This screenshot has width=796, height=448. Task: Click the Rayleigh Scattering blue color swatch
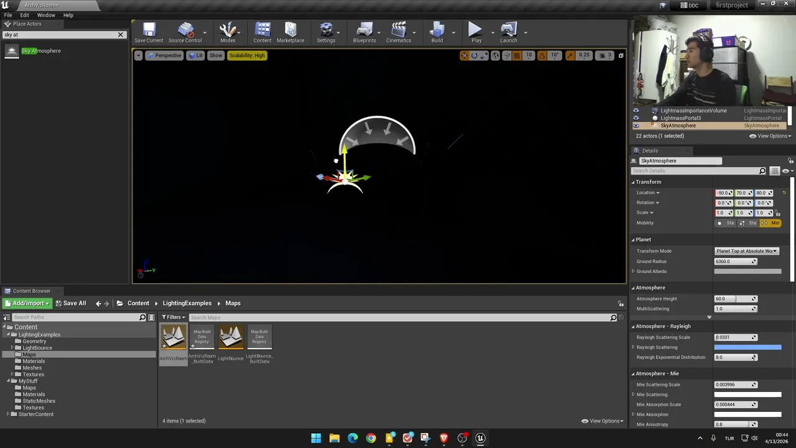(747, 347)
